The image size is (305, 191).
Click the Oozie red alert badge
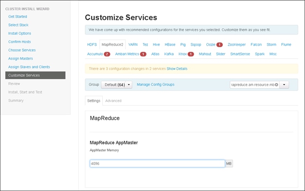(219, 45)
